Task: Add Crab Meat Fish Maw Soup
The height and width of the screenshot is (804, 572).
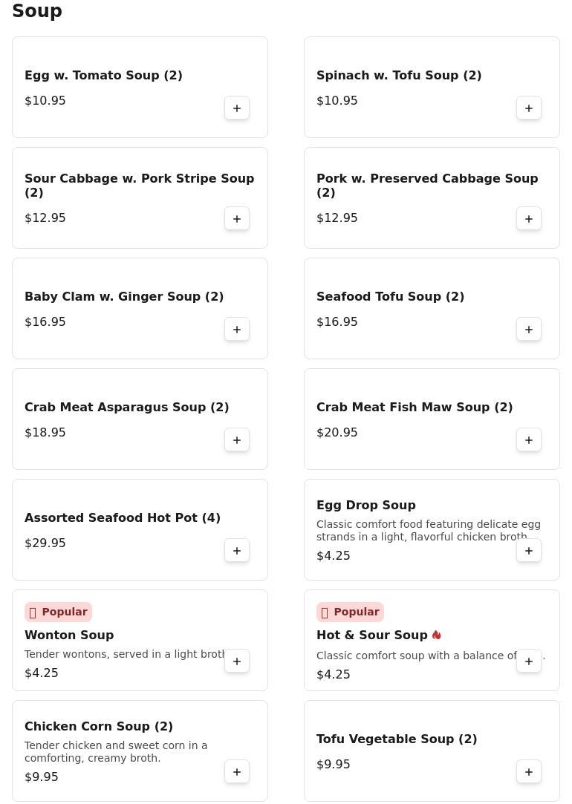Action: click(529, 440)
